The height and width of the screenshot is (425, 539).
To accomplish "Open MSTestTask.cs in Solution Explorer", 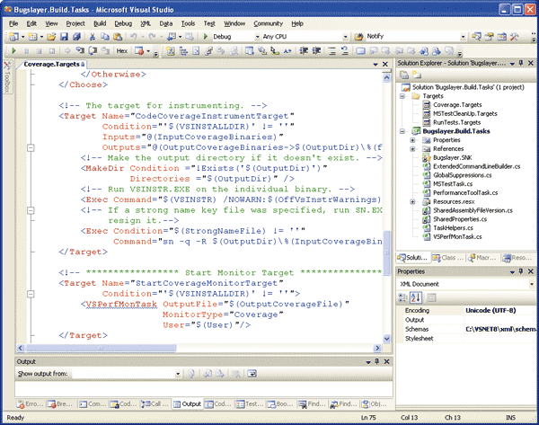I will pyautogui.click(x=453, y=184).
